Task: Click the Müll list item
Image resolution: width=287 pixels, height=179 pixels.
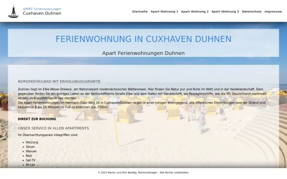Action: point(29,156)
